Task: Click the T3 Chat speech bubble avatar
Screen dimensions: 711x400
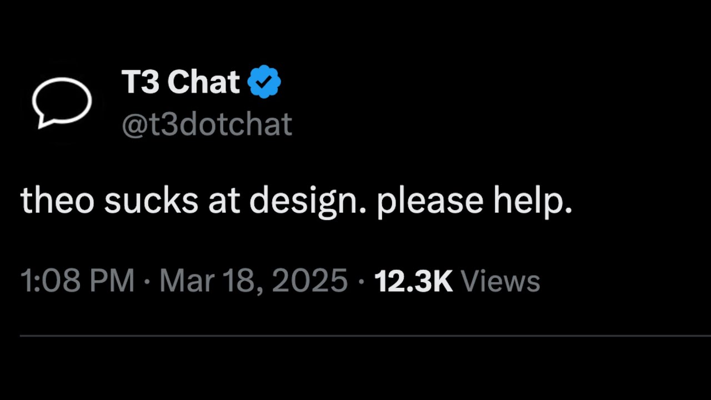Action: (x=62, y=102)
